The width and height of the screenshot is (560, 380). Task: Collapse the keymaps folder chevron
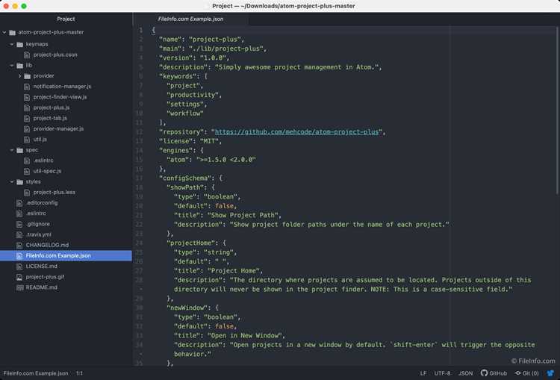pyautogui.click(x=12, y=44)
